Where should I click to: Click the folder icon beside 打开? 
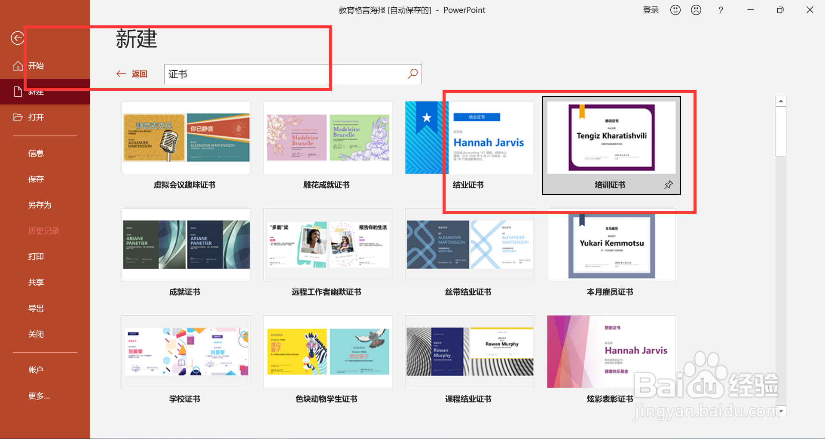pyautogui.click(x=18, y=117)
